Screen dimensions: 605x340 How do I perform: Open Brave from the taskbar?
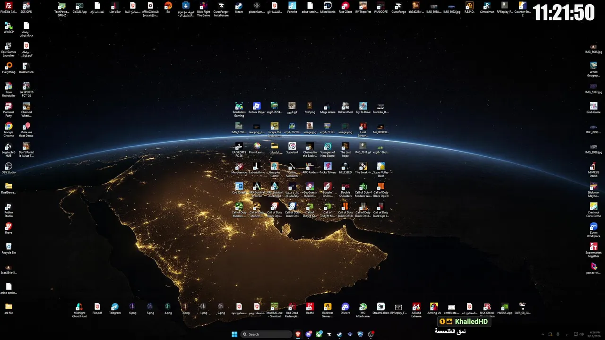point(298,334)
